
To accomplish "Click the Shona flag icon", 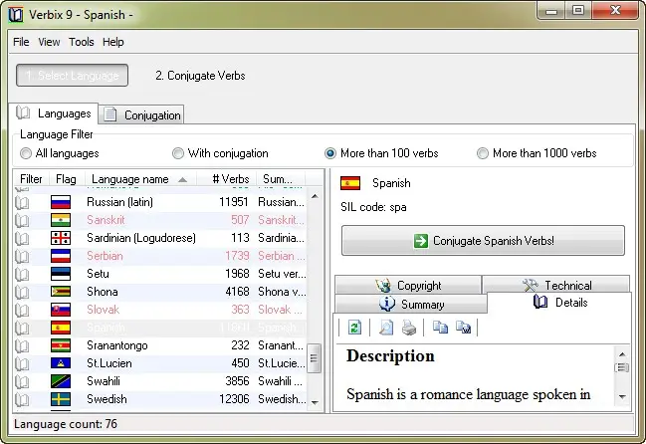I will [x=61, y=292].
